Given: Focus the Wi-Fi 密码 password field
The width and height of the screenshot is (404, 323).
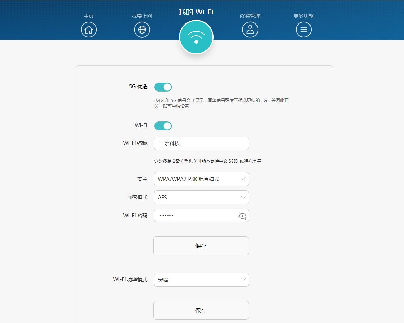Looking at the screenshot, I should coord(201,215).
